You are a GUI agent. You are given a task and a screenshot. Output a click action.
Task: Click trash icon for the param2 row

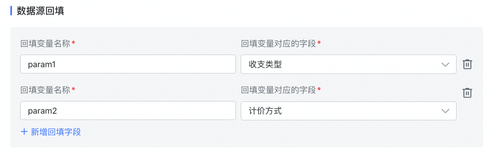[x=467, y=93]
